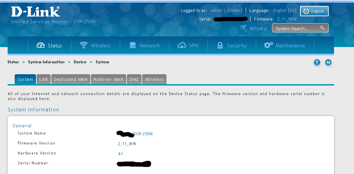
Task: Open the Wizard link
Action: (x=258, y=28)
